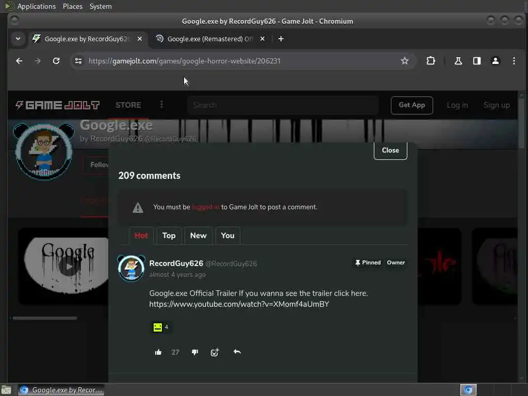The height and width of the screenshot is (396, 528).
Task: Click the thumbs down dislike icon
Action: [x=194, y=352]
